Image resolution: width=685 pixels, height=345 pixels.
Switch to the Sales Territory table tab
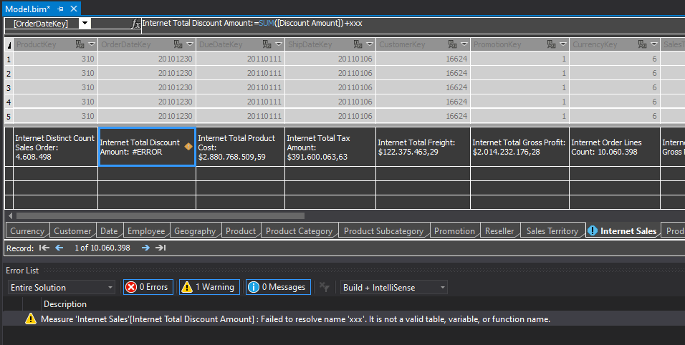[552, 231]
